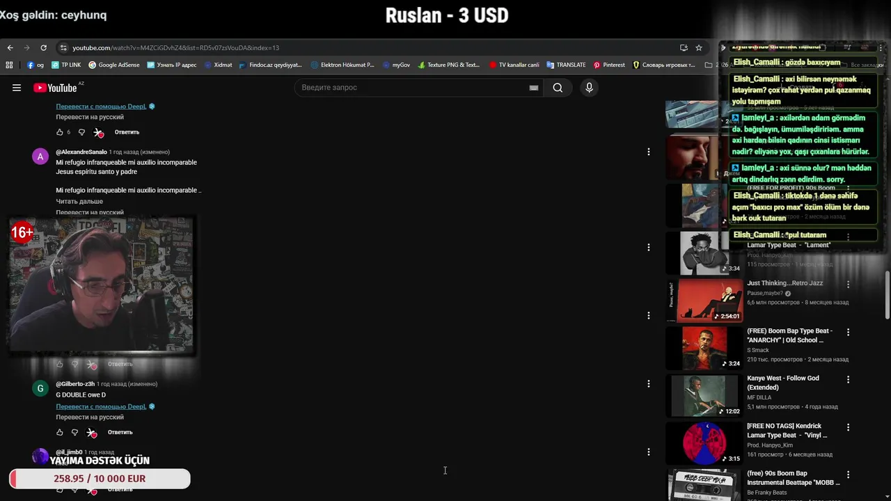This screenshot has height=501, width=891.
Task: Open the options for Kanye West - Follow God
Action: [848, 380]
